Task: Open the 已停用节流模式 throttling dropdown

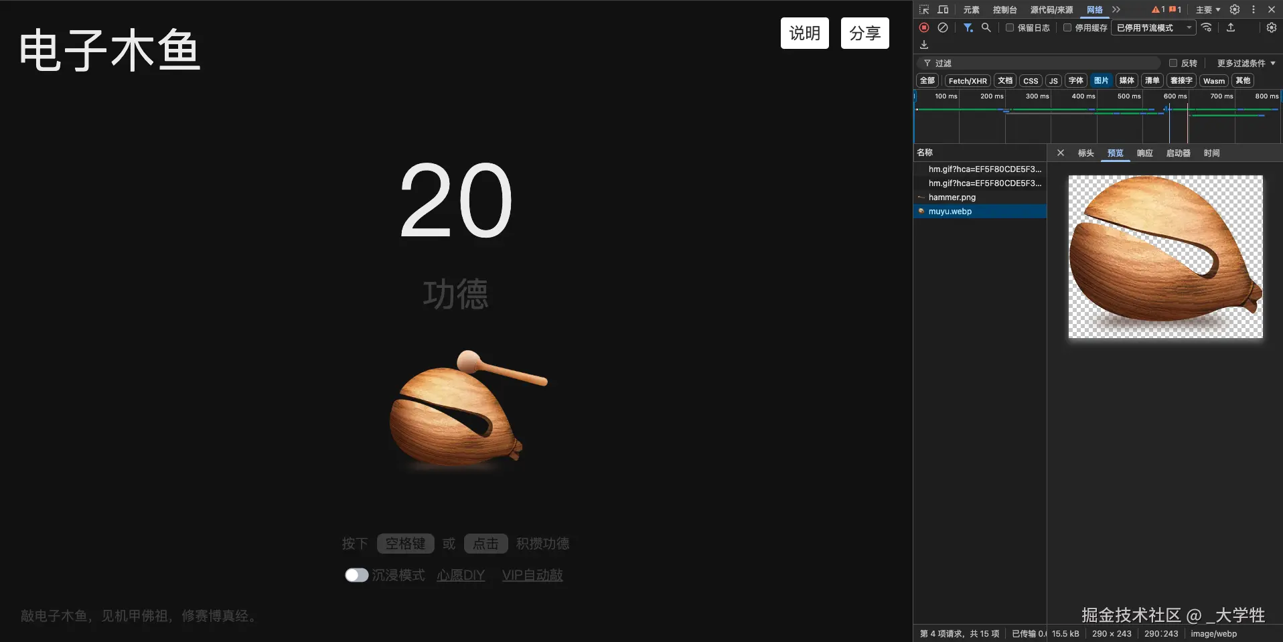Action: (x=1153, y=27)
